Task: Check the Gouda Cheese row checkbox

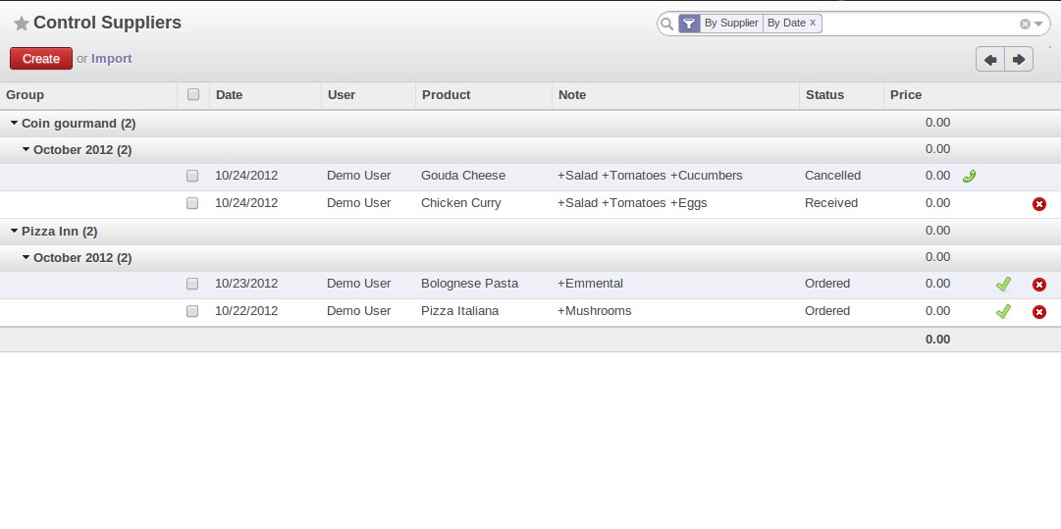Action: click(x=192, y=176)
